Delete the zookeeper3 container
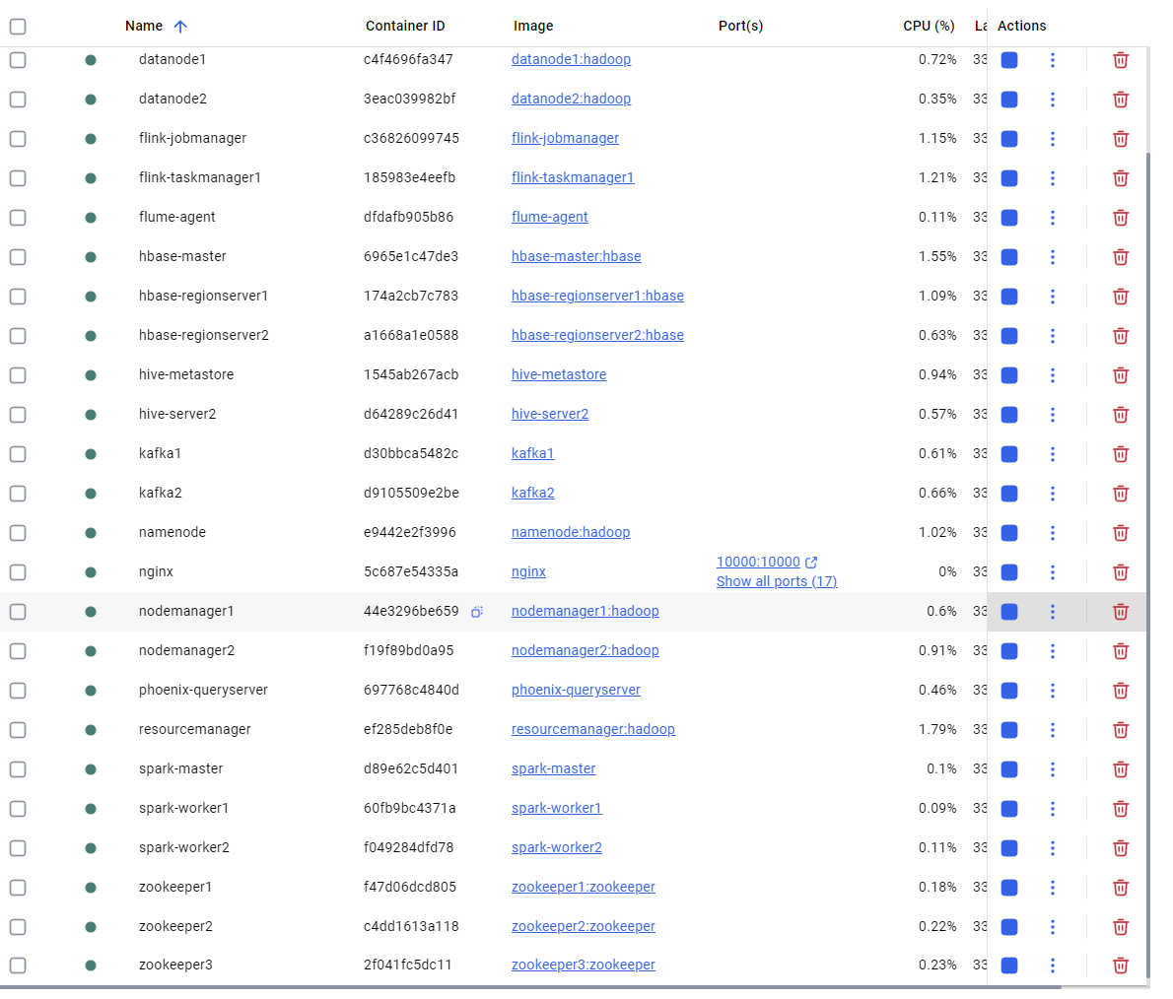This screenshot has height=999, width=1173. (x=1121, y=966)
